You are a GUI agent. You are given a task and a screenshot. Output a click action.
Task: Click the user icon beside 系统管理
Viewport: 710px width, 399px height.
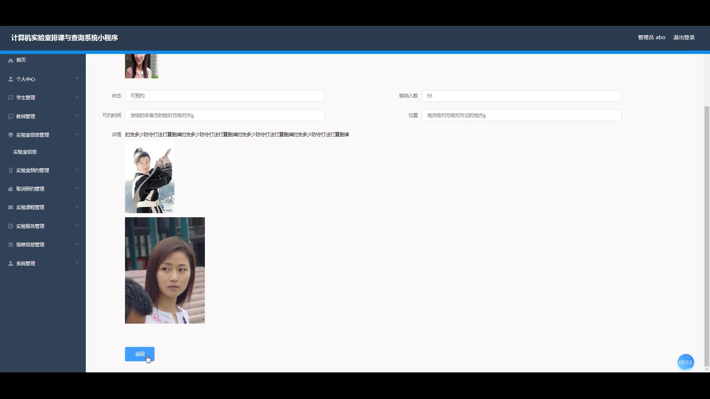point(11,263)
